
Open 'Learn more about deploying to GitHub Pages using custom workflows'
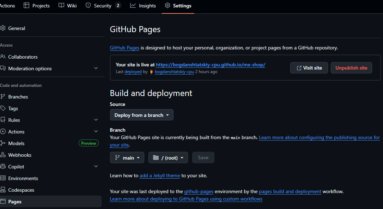(x=186, y=199)
